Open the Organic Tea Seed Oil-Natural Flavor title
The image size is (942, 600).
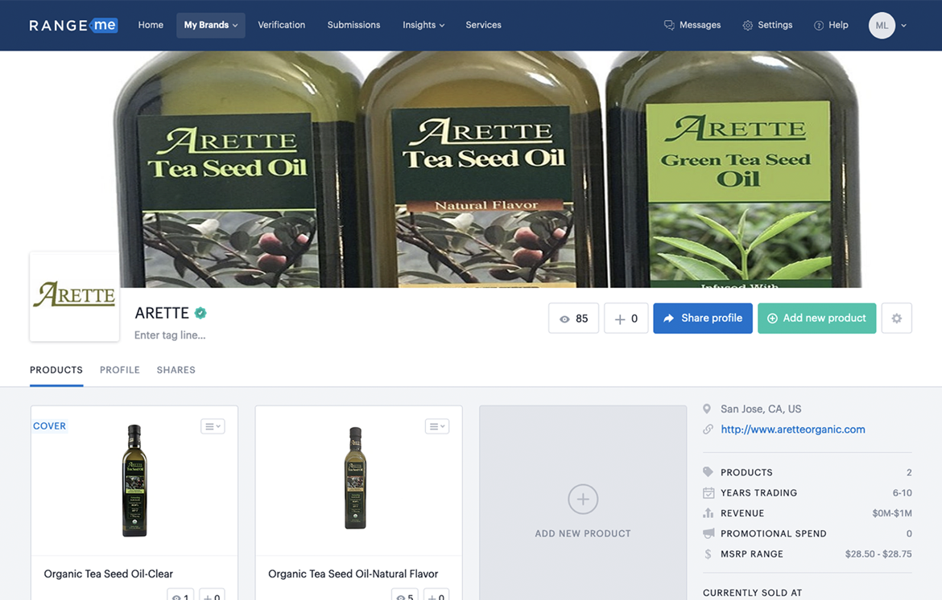tap(353, 573)
